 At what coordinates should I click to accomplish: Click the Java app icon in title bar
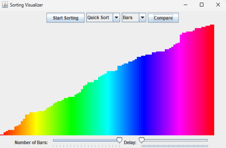click(5, 5)
